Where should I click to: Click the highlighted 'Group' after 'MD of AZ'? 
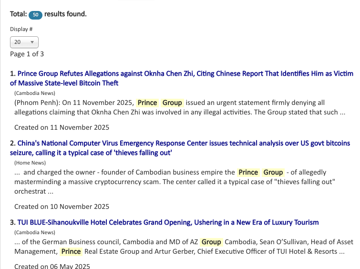point(211,242)
